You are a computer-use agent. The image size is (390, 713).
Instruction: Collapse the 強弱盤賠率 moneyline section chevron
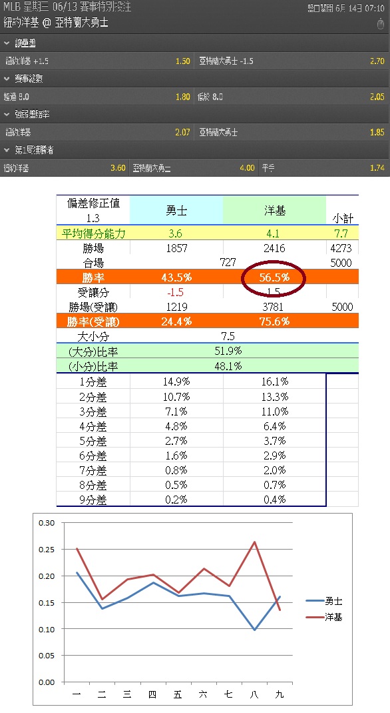[x=7, y=114]
